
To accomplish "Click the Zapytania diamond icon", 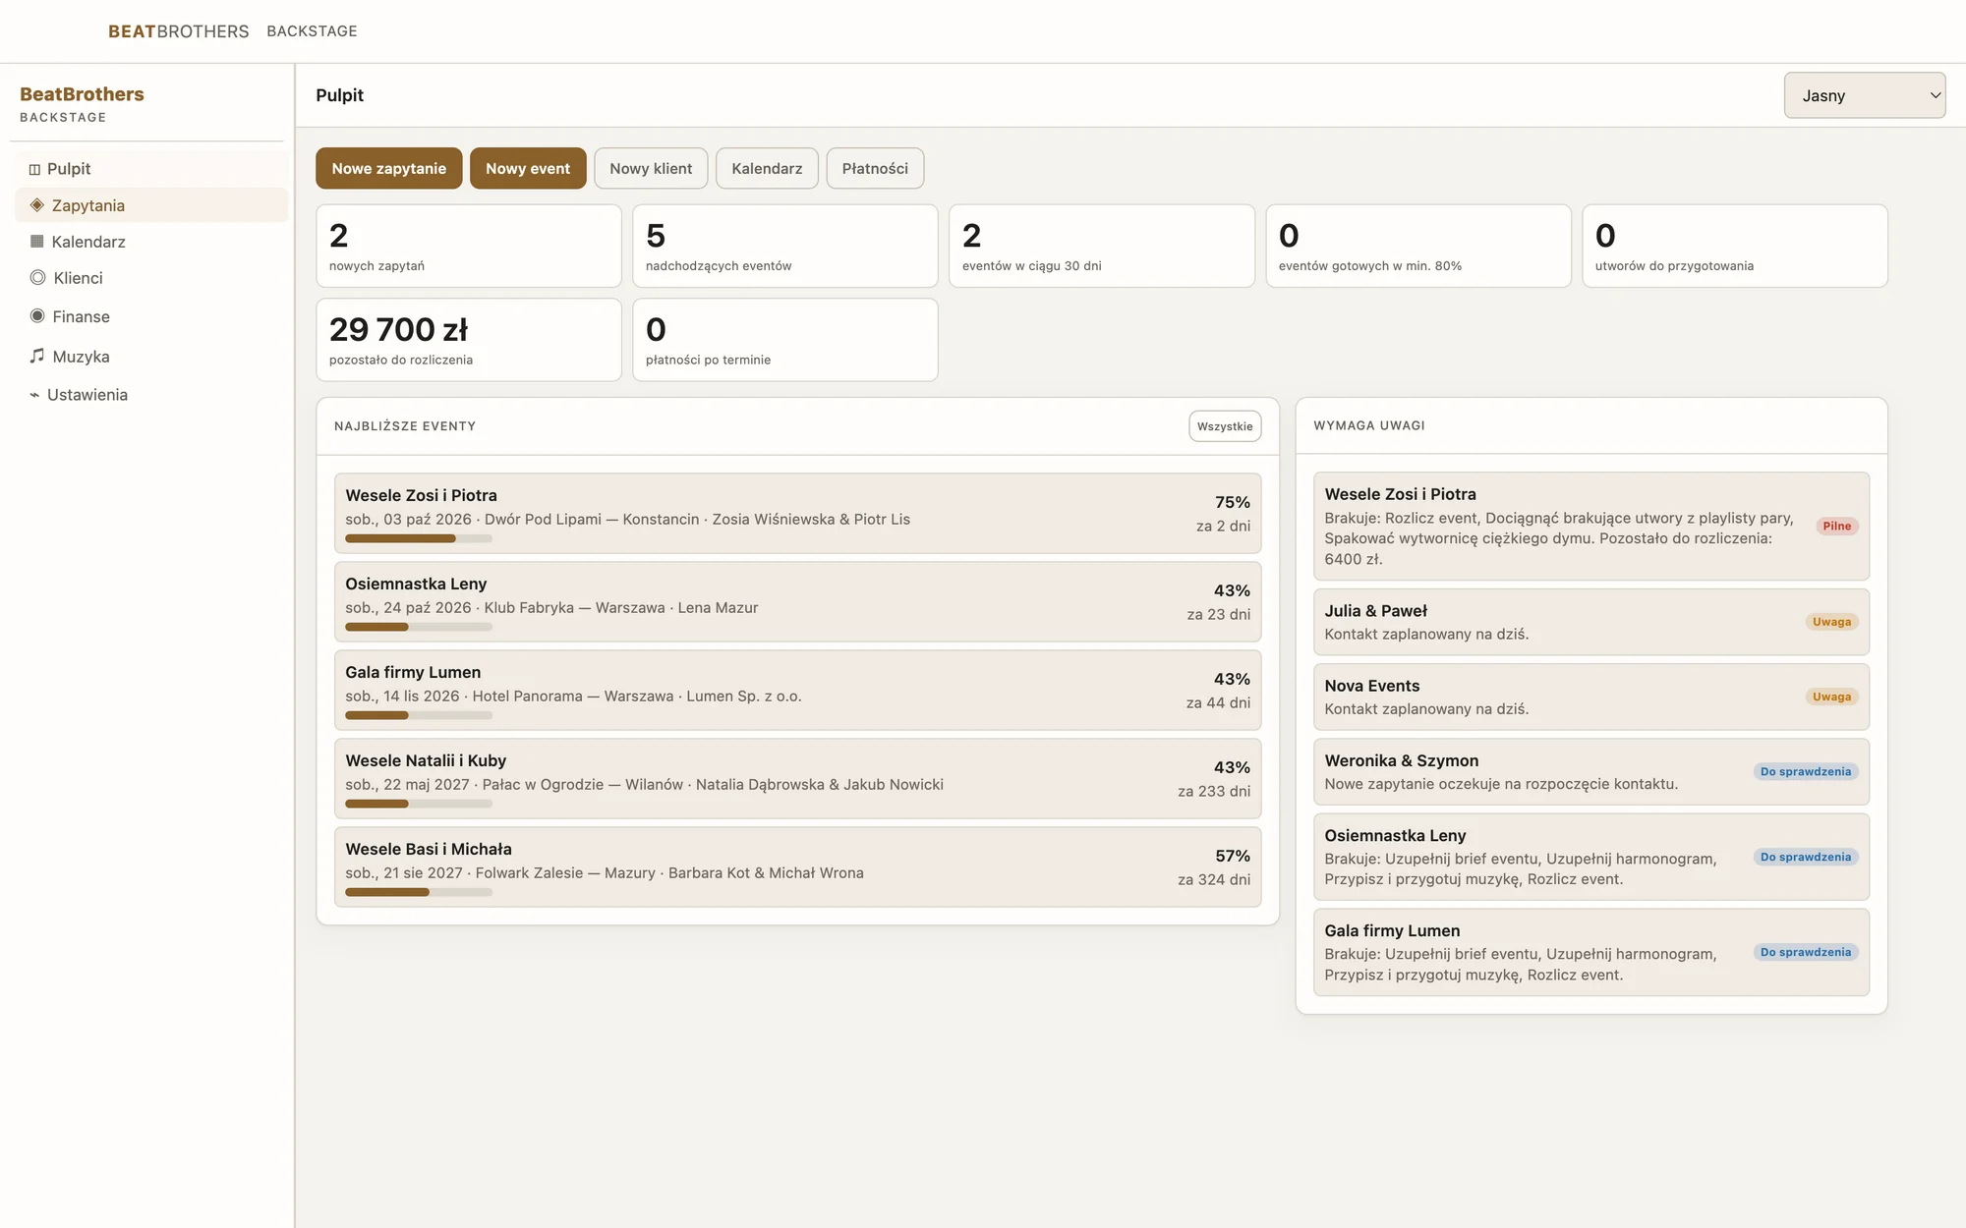I will [37, 204].
